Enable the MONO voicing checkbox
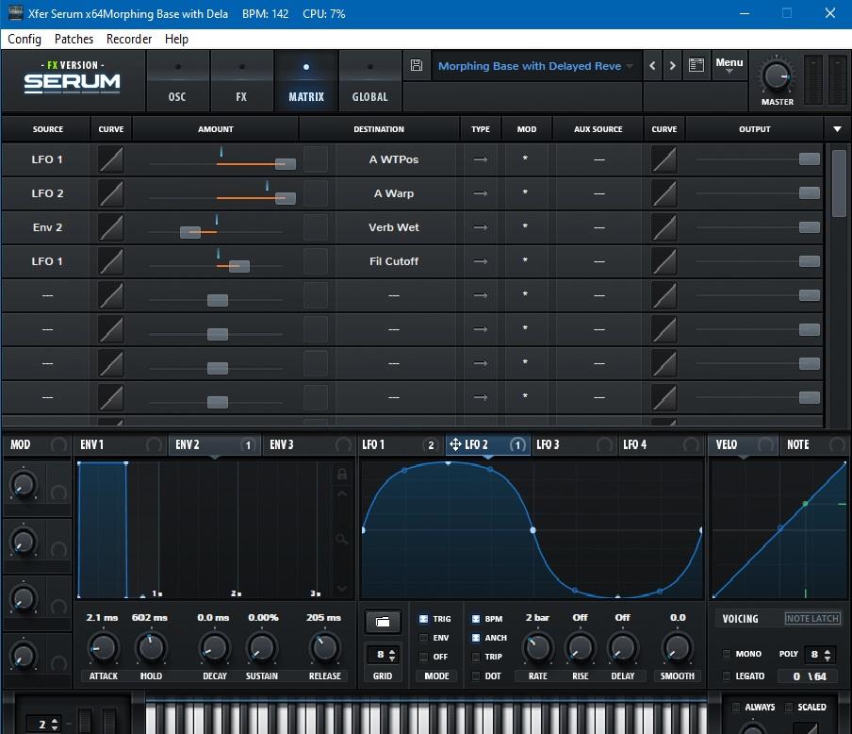Screen dimensions: 852x734 (x=726, y=654)
